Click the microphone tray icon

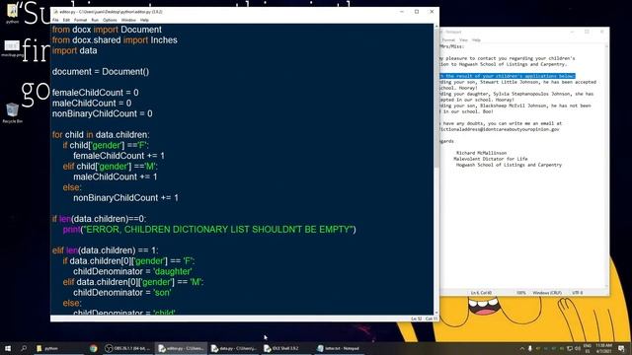pos(529,348)
